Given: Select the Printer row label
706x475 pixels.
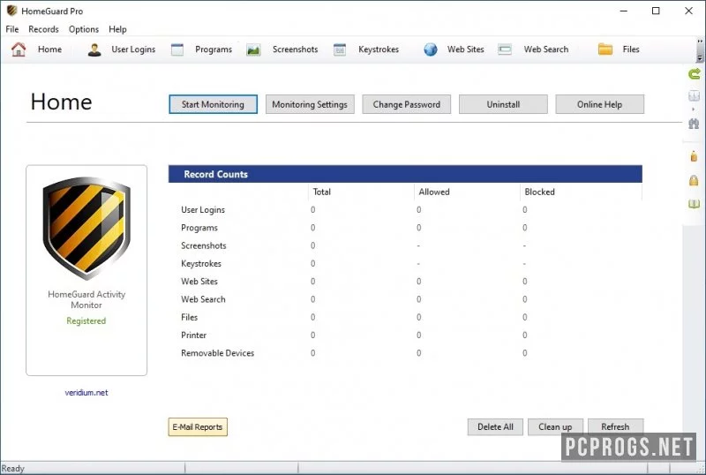Looking at the screenshot, I should [x=193, y=336].
